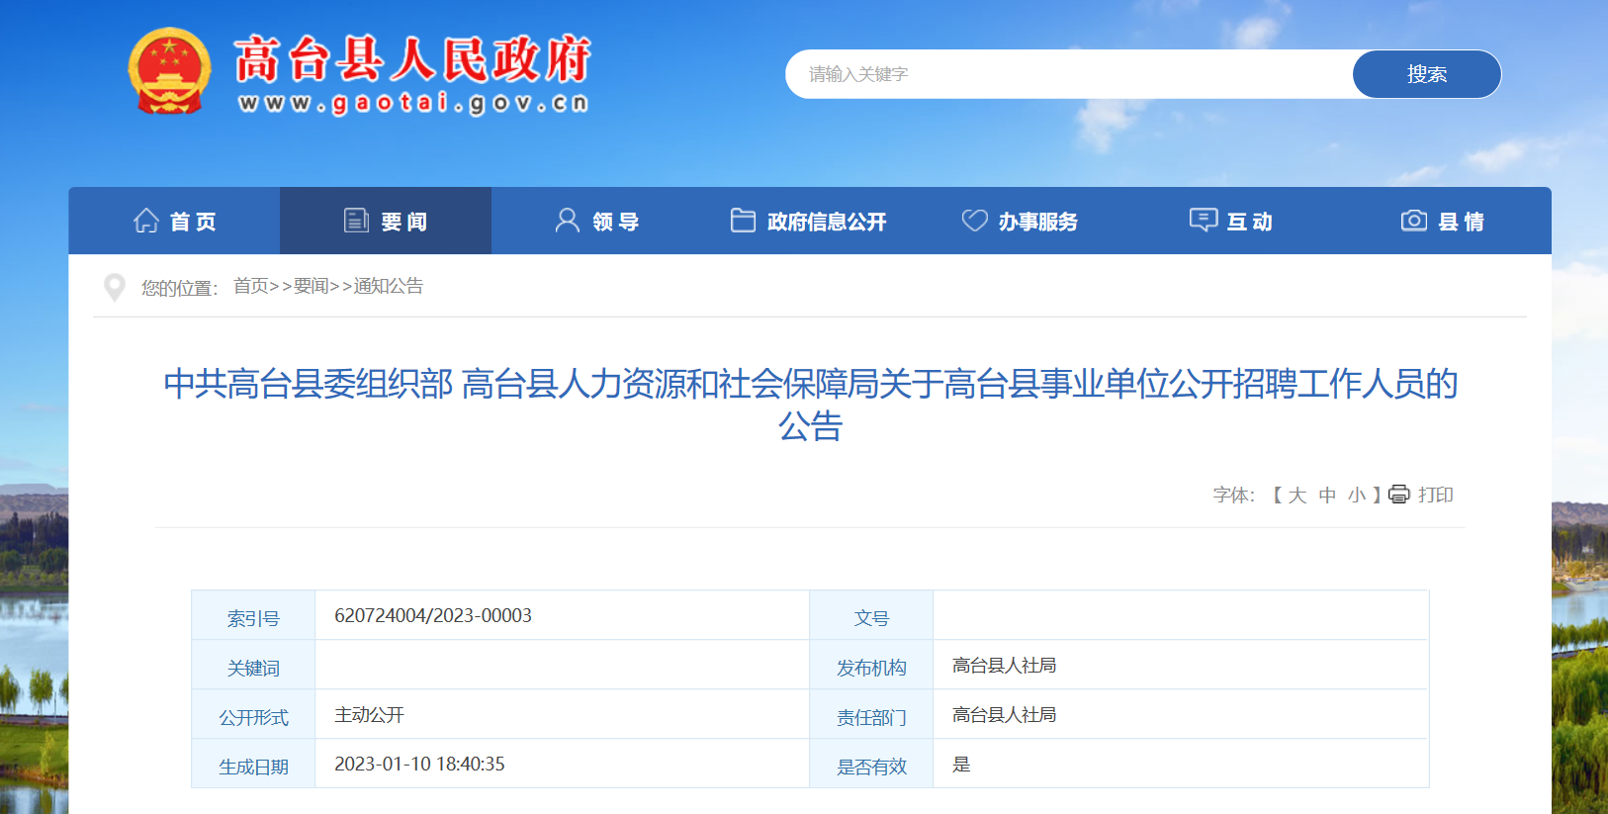The image size is (1608, 814).
Task: Click the 字体 font size label
Action: tap(1234, 495)
